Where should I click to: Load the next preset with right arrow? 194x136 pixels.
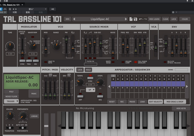pyautogui.click(x=126, y=19)
